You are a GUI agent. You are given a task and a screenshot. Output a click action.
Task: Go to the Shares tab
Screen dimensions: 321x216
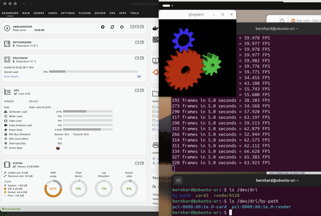[39, 13]
